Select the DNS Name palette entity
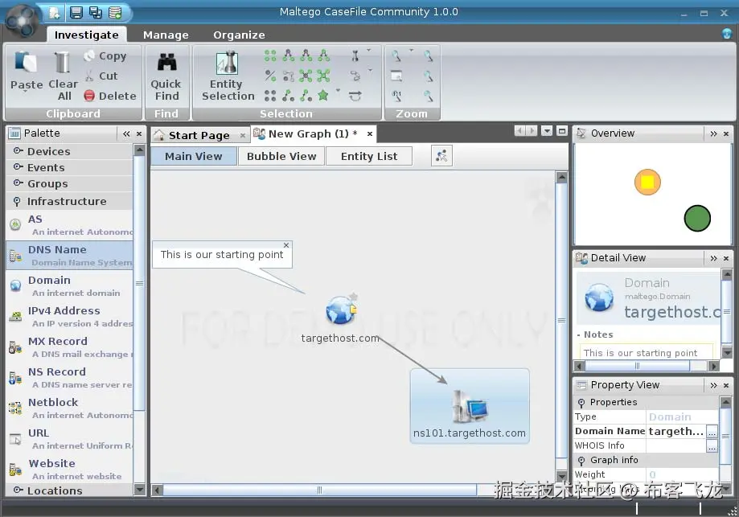 pos(70,255)
